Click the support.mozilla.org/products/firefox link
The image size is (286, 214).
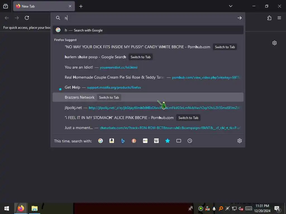114,87
